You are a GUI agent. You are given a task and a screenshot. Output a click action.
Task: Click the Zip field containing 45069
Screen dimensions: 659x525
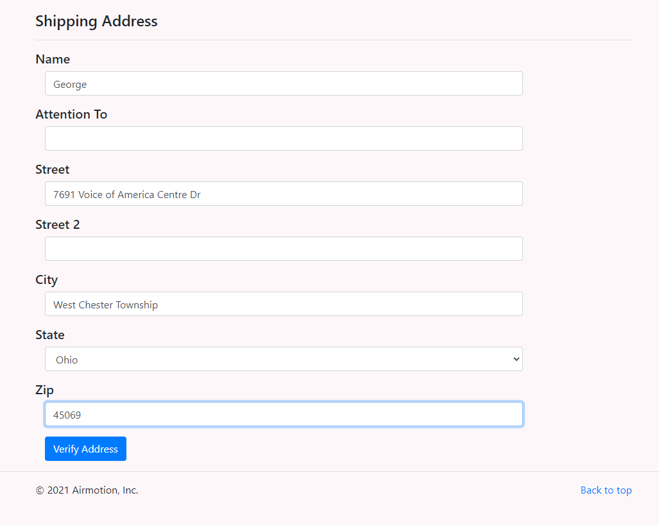pyautogui.click(x=284, y=414)
